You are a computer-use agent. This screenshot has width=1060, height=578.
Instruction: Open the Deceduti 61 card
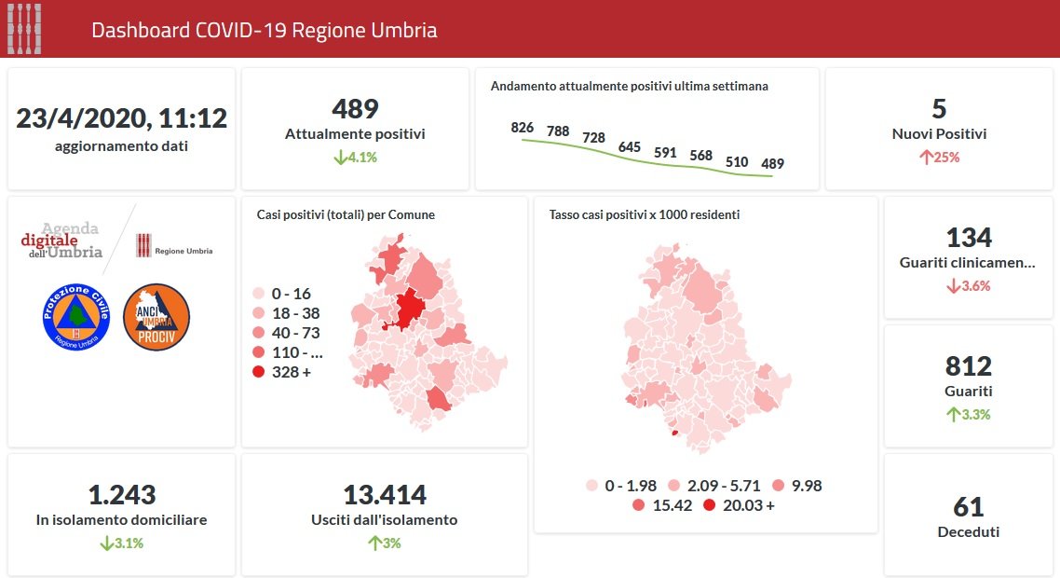pos(969,516)
